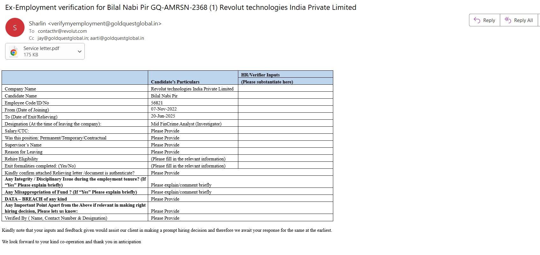Select "Bilal Nabi Pir" in the table
Image resolution: width=540 pixels, height=255 pixels.
click(164, 96)
